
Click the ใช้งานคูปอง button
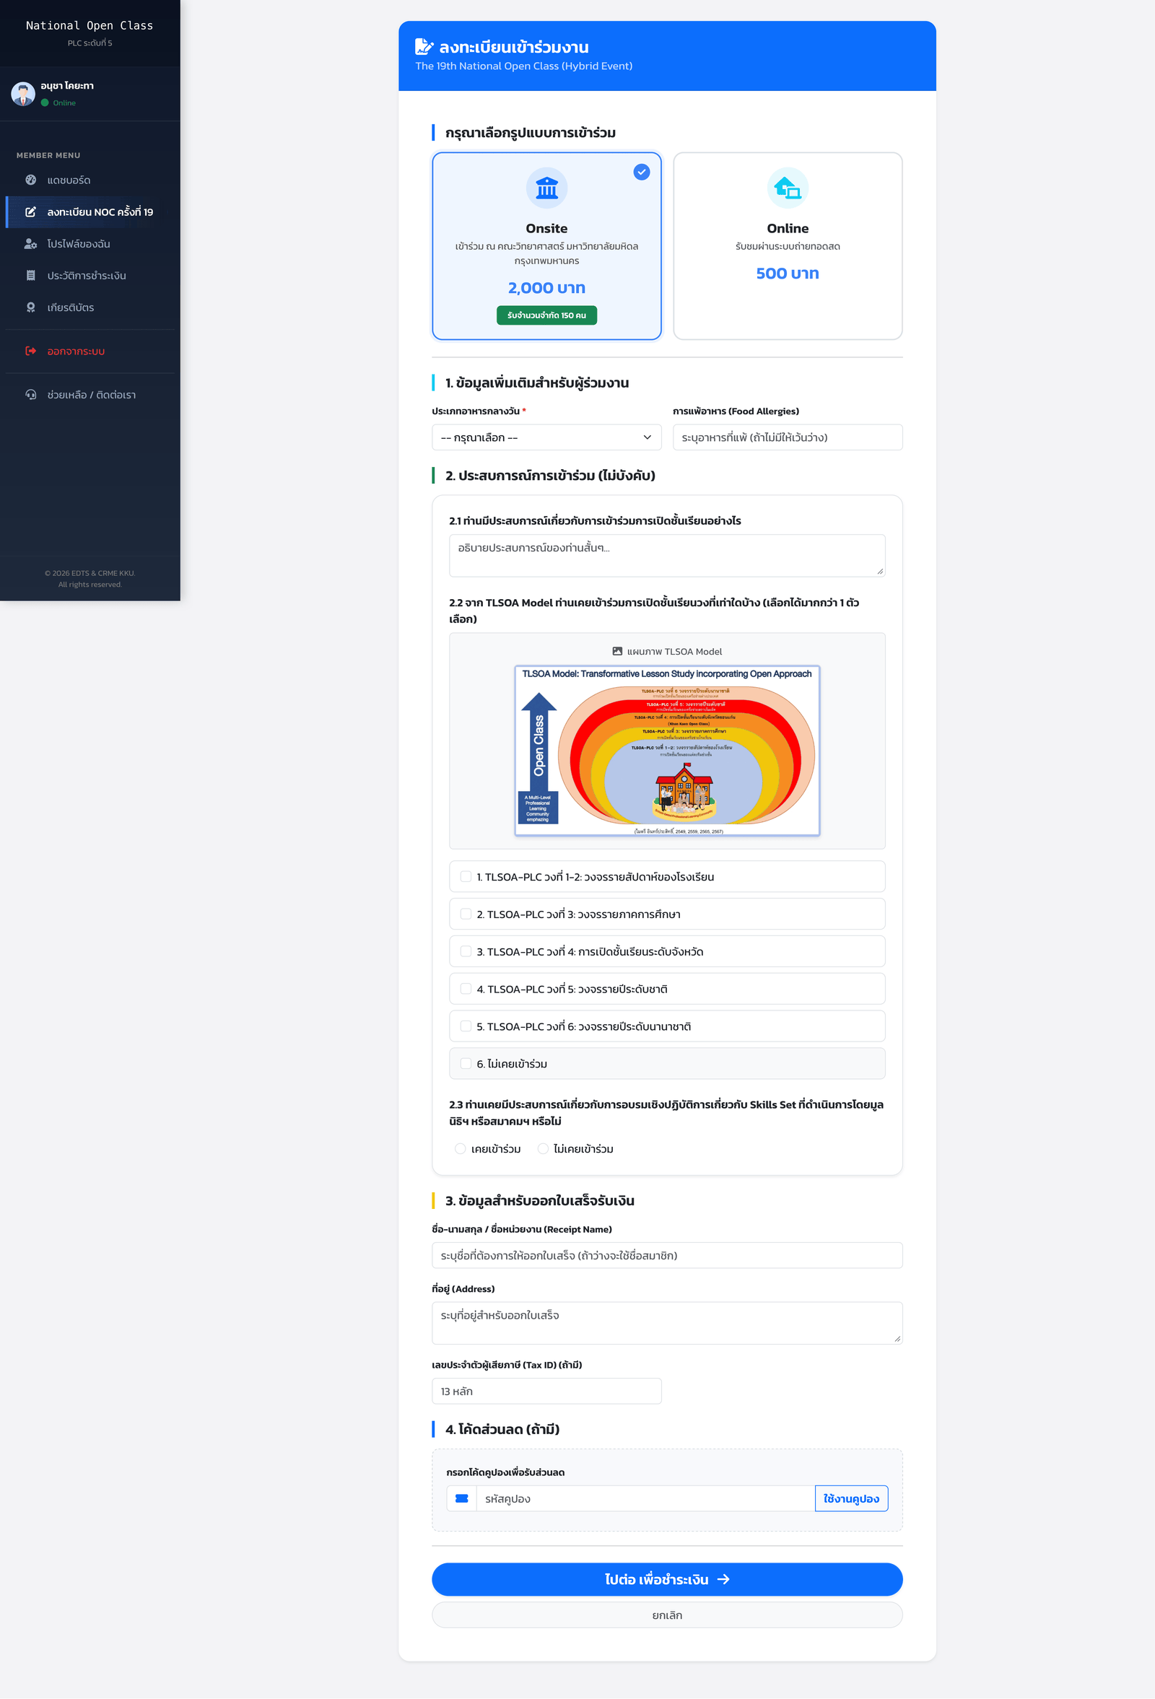(x=851, y=1498)
